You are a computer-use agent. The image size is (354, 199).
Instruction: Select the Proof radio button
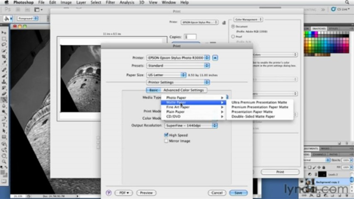click(233, 36)
